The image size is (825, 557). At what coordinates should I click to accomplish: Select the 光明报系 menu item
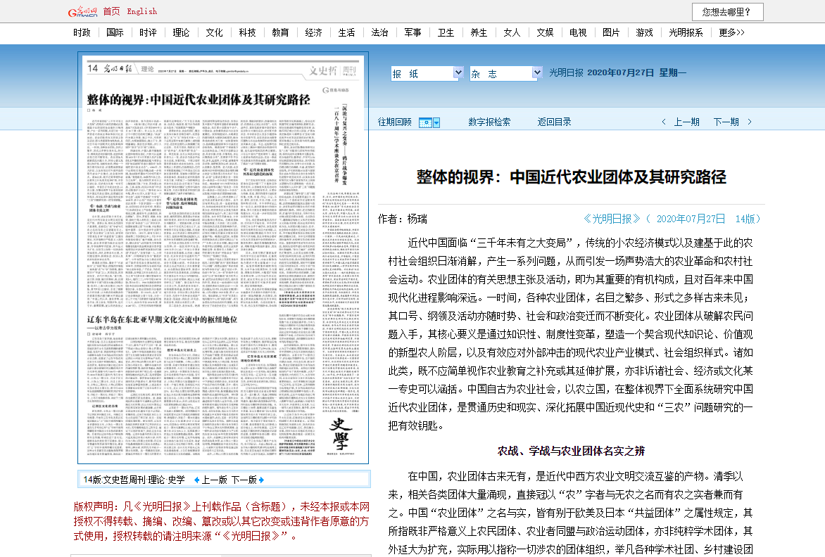coord(686,32)
